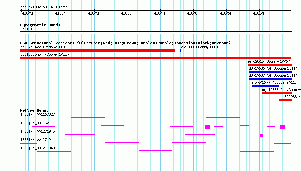Click the nsv7893 (Perry2008) variant label
The image size is (301, 171).
[x=199, y=47]
